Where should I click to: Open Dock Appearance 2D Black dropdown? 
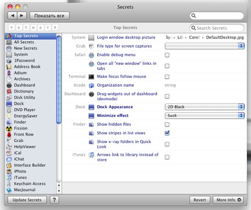(x=204, y=107)
